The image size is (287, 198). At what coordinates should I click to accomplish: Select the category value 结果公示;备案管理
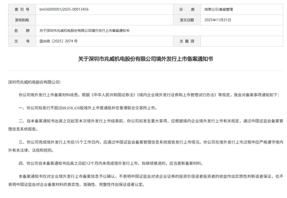coord(219,9)
